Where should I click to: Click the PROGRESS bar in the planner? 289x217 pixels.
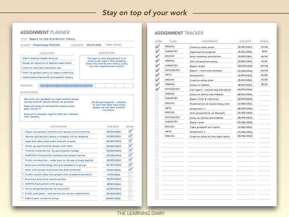click(86, 86)
